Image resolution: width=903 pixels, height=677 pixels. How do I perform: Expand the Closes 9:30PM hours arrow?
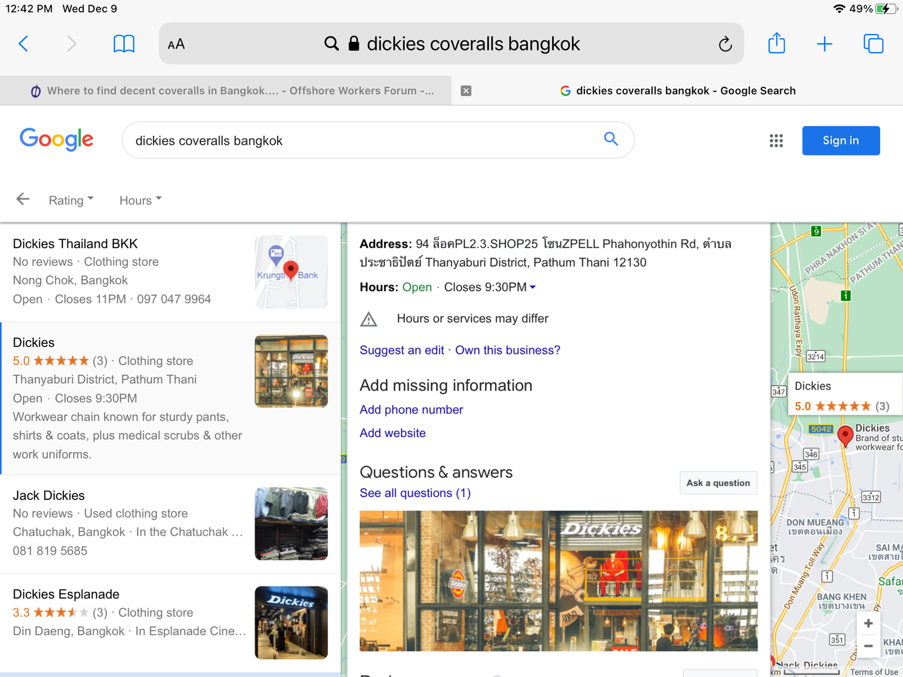(533, 287)
